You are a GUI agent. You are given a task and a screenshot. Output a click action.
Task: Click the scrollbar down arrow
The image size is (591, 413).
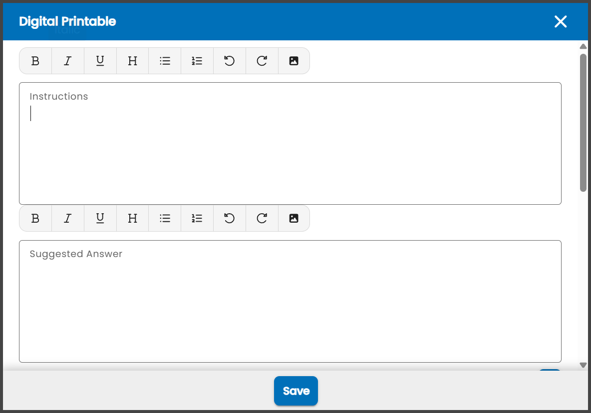[x=583, y=365]
